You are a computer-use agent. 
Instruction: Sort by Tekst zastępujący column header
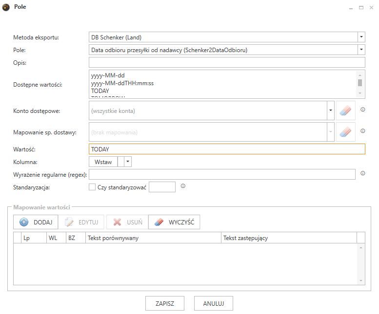(x=289, y=238)
